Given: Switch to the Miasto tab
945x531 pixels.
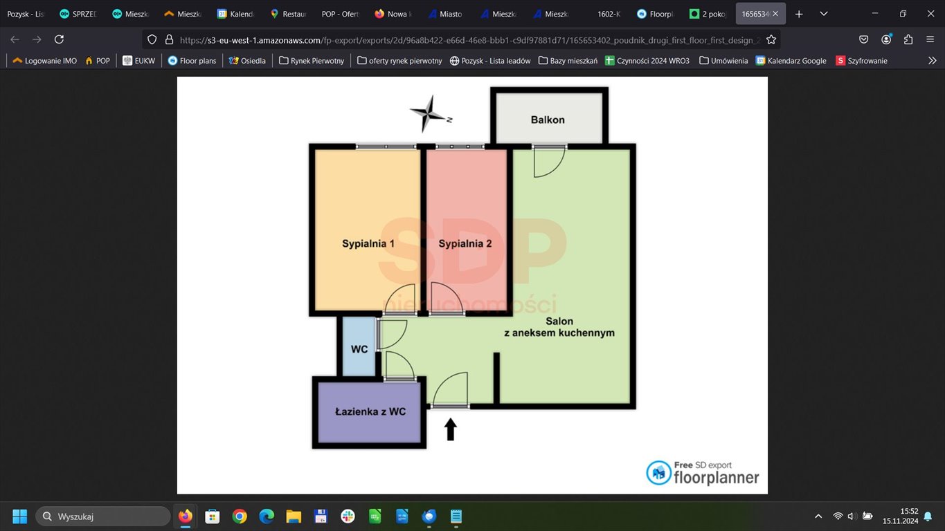Looking at the screenshot, I should [x=446, y=14].
